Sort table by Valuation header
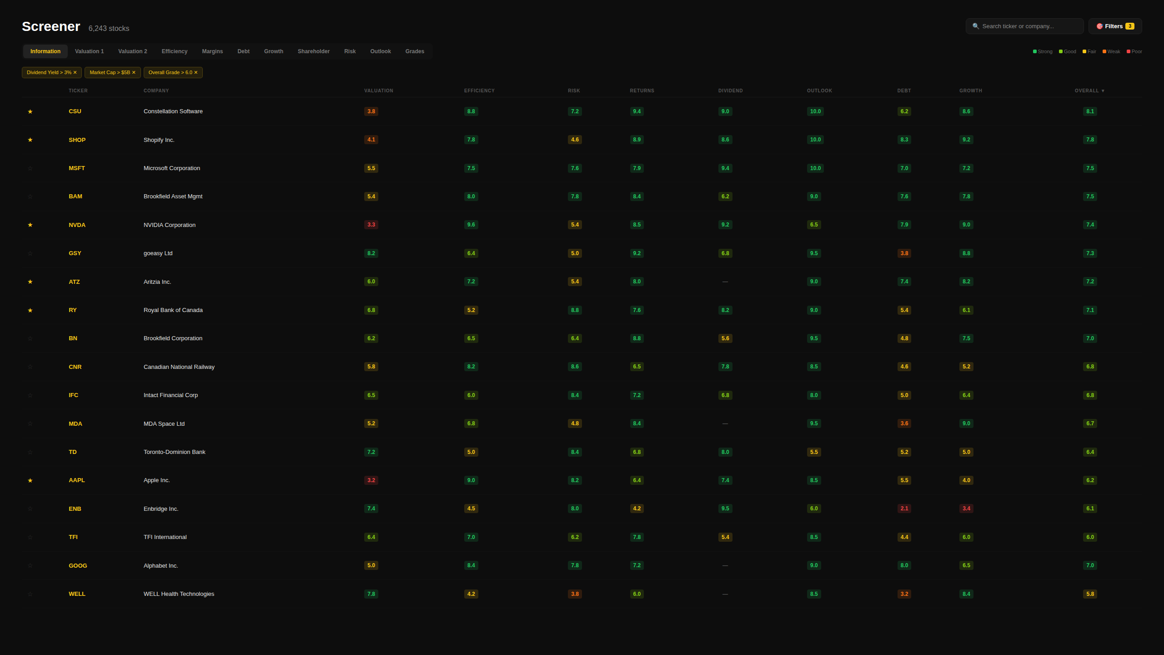The image size is (1164, 655). pyautogui.click(x=378, y=91)
